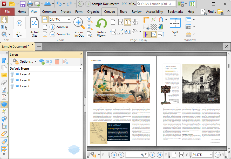Toggle visibility of Layer B
231x159 pixels.
12,80
